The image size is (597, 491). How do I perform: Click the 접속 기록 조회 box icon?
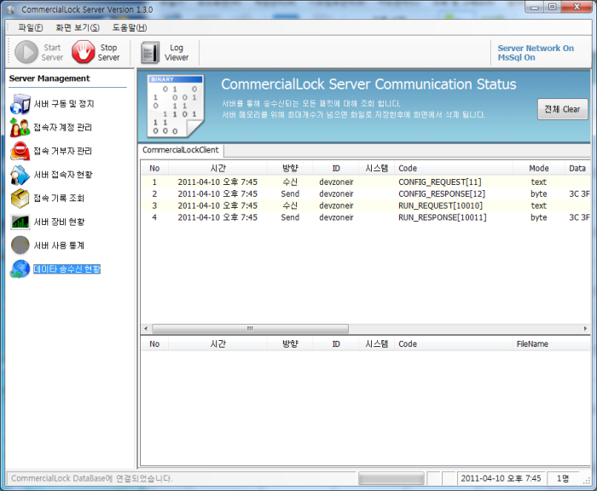click(20, 199)
